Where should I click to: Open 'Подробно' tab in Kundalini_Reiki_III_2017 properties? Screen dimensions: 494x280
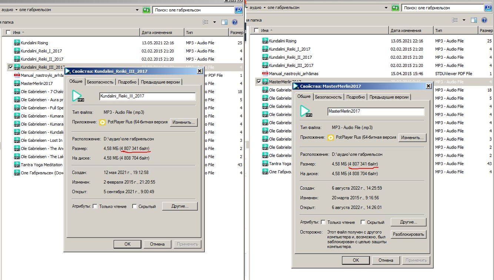tap(128, 82)
